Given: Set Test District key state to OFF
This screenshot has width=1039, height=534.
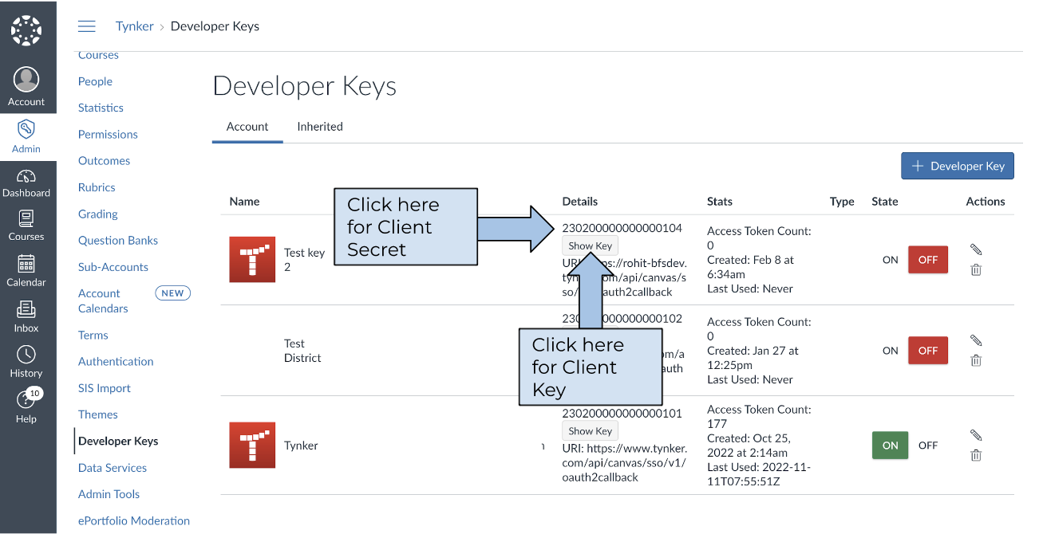Looking at the screenshot, I should tap(928, 351).
